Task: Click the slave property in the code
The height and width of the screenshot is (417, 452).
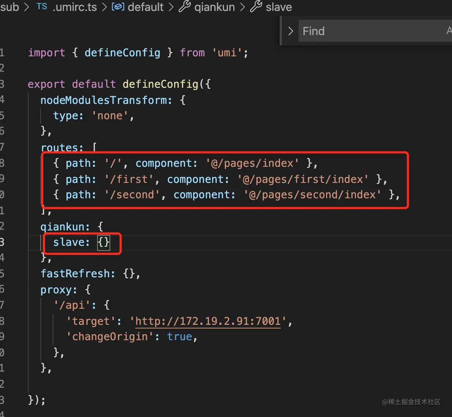Action: pyautogui.click(x=68, y=242)
